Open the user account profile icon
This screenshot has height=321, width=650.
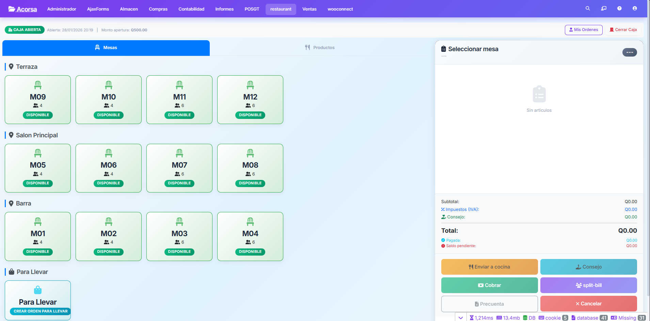click(634, 9)
